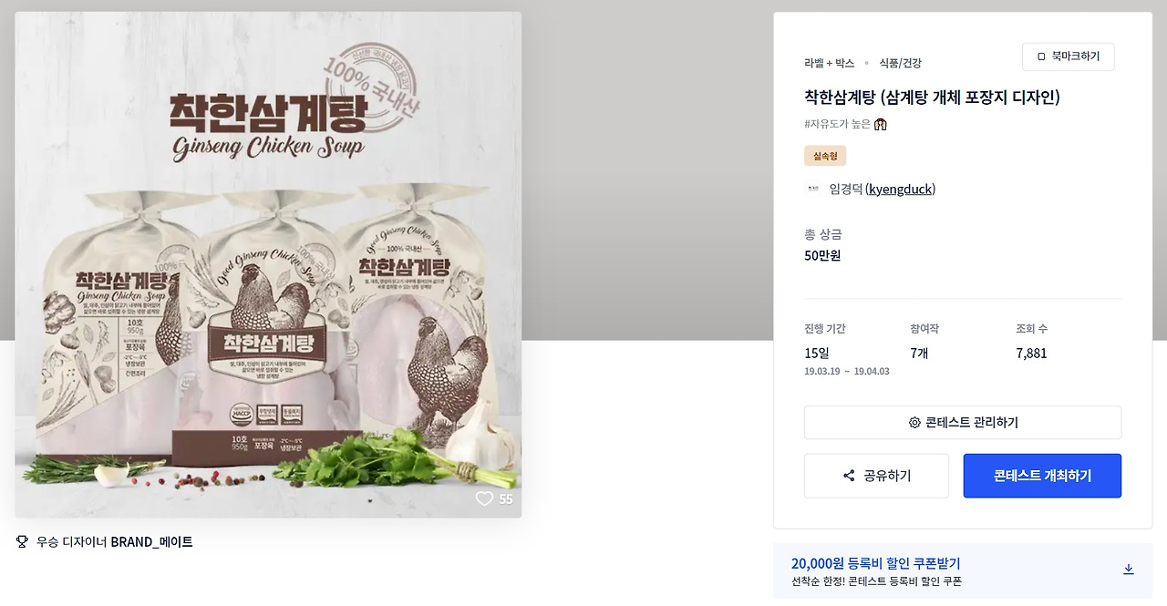Click the gear icon for contest management
This screenshot has width=1167, height=606.
pyautogui.click(x=914, y=423)
